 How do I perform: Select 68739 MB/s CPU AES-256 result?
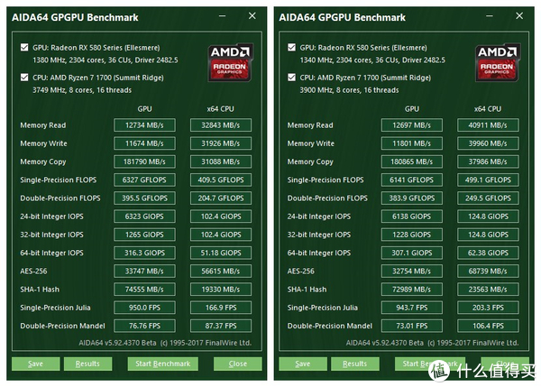pyautogui.click(x=488, y=271)
